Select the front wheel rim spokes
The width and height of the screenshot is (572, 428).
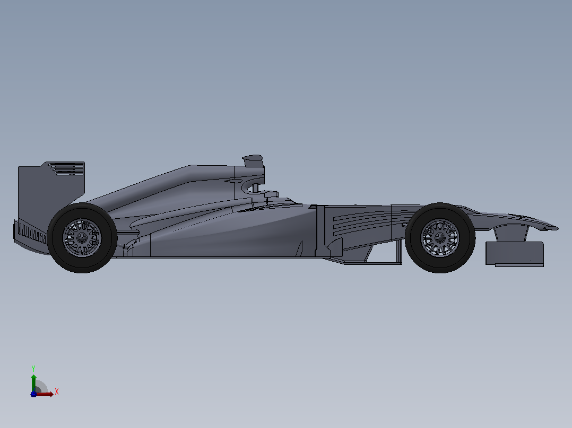pyautogui.click(x=440, y=238)
